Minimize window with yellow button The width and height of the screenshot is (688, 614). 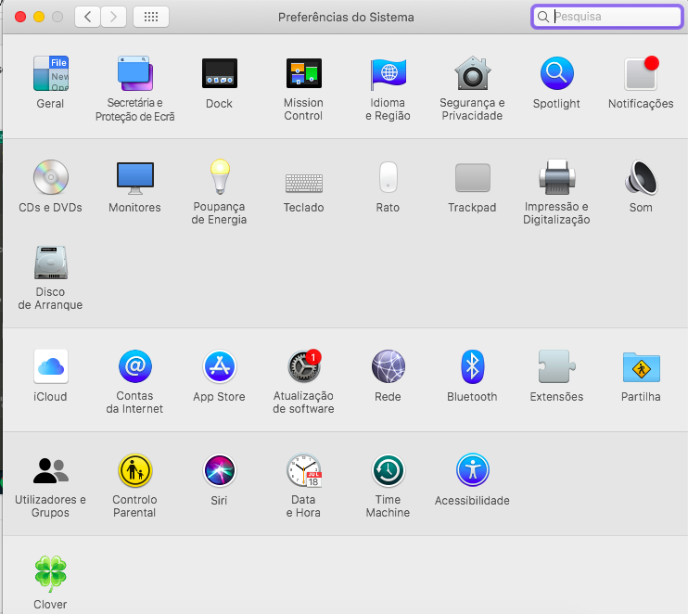click(39, 17)
